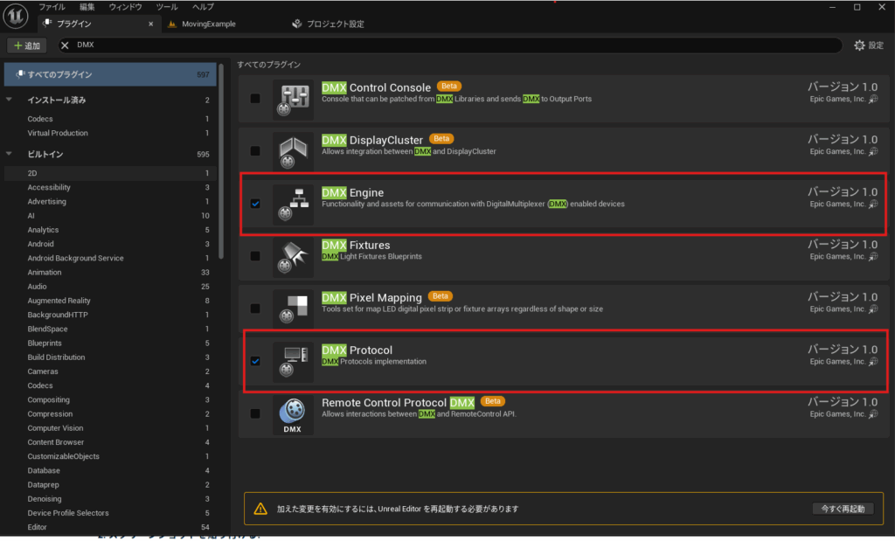
Task: Open the ウィンドウ menu
Action: (x=126, y=7)
